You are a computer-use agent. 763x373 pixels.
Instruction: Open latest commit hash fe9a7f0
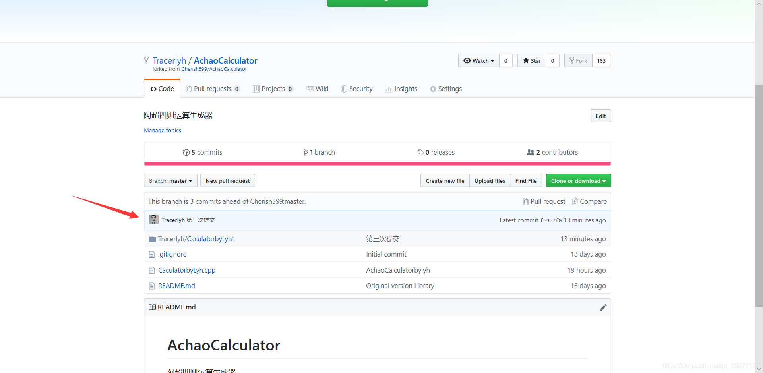click(x=551, y=220)
